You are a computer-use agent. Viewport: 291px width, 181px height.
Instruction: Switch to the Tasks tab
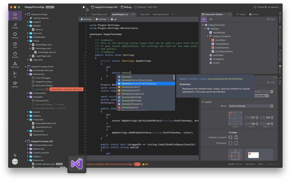pyautogui.click(x=241, y=14)
